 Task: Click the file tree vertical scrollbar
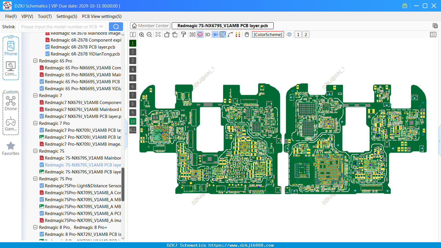(123, 184)
